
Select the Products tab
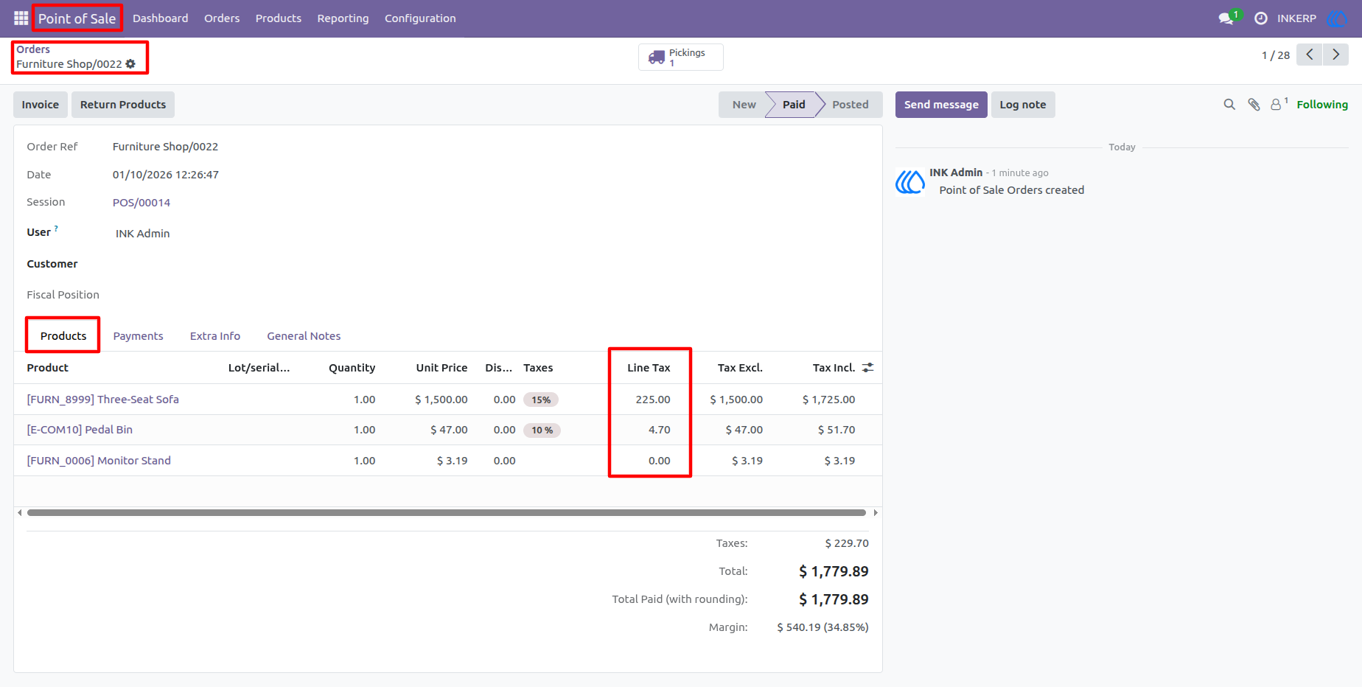pyautogui.click(x=63, y=336)
